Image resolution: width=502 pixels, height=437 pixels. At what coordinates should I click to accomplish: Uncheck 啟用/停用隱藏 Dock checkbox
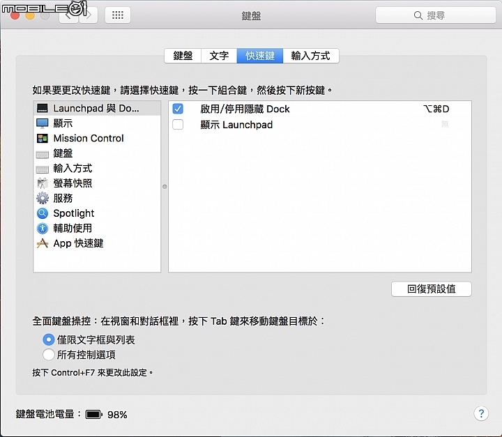coord(178,109)
